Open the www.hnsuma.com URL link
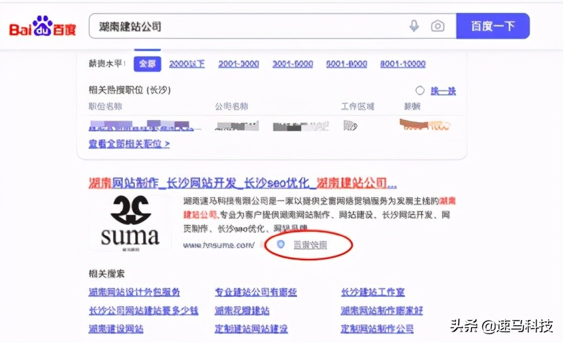 click(x=218, y=245)
